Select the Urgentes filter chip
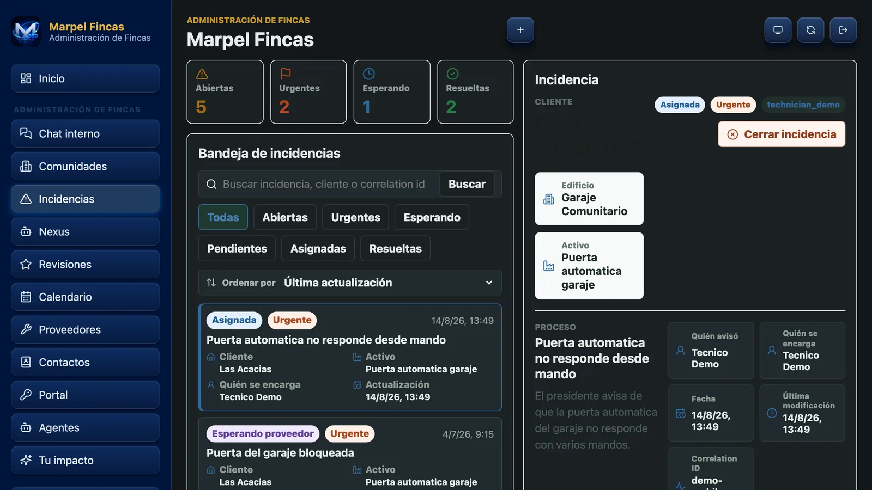This screenshot has width=872, height=490. click(x=355, y=217)
